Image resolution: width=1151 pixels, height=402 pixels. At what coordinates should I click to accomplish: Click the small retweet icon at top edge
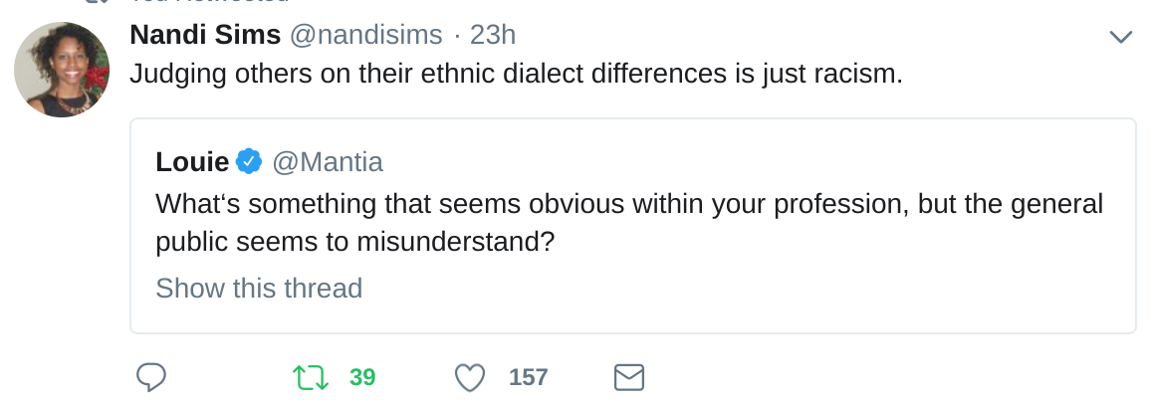tap(95, 3)
